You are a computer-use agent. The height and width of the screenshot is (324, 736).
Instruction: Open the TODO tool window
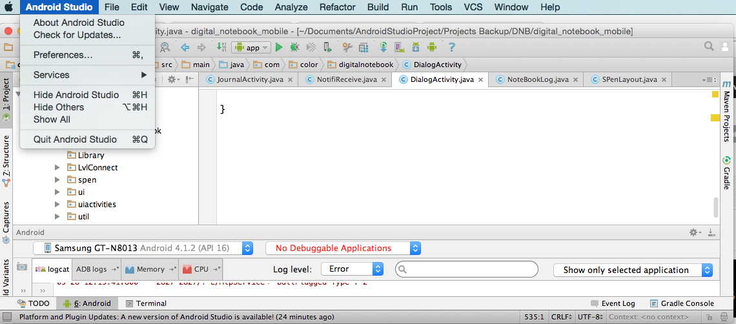(34, 303)
